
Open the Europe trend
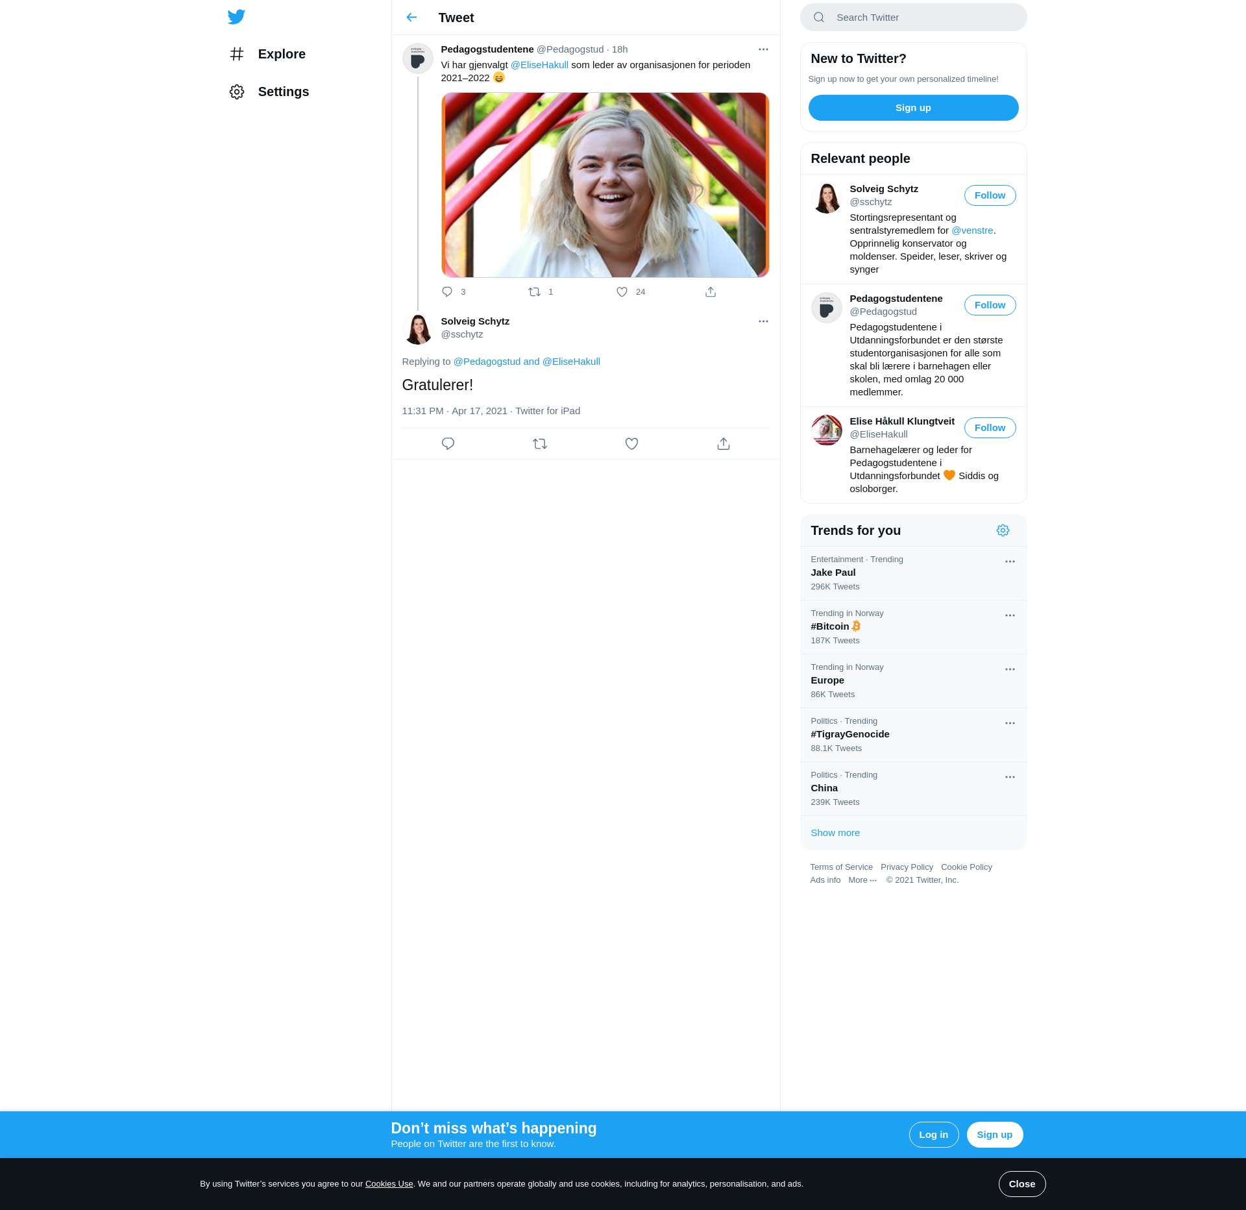click(913, 681)
